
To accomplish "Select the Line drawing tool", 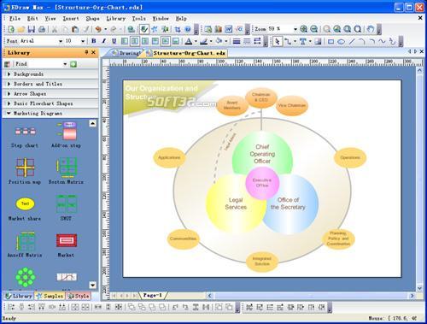I will (352, 42).
